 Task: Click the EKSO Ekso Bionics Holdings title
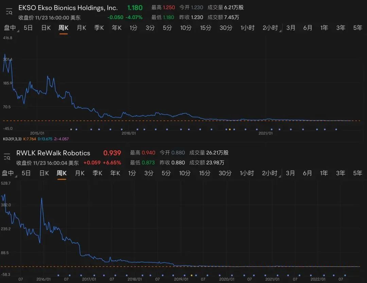click(68, 8)
